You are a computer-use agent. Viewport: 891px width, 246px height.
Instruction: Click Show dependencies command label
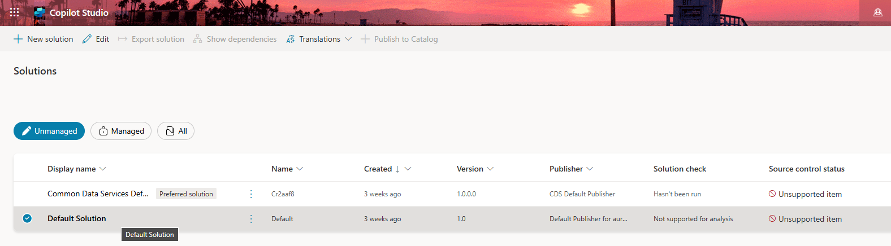pos(241,39)
